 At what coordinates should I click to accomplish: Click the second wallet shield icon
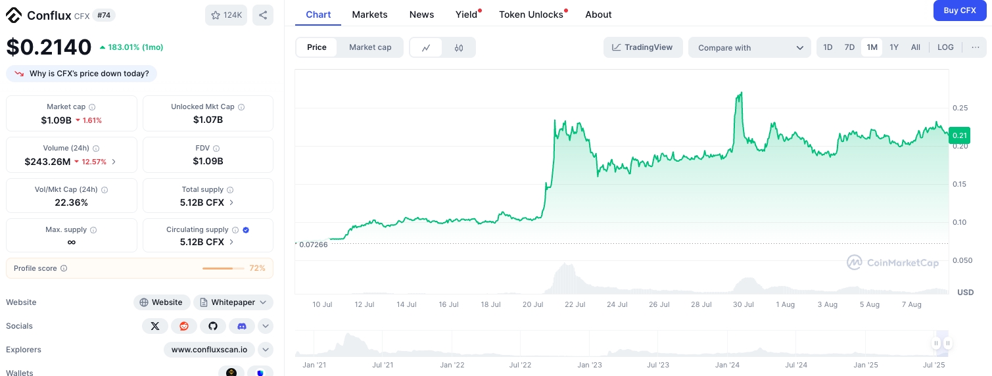point(260,372)
